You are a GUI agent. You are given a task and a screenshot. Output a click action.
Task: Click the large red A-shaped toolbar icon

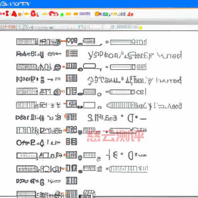point(14,14)
